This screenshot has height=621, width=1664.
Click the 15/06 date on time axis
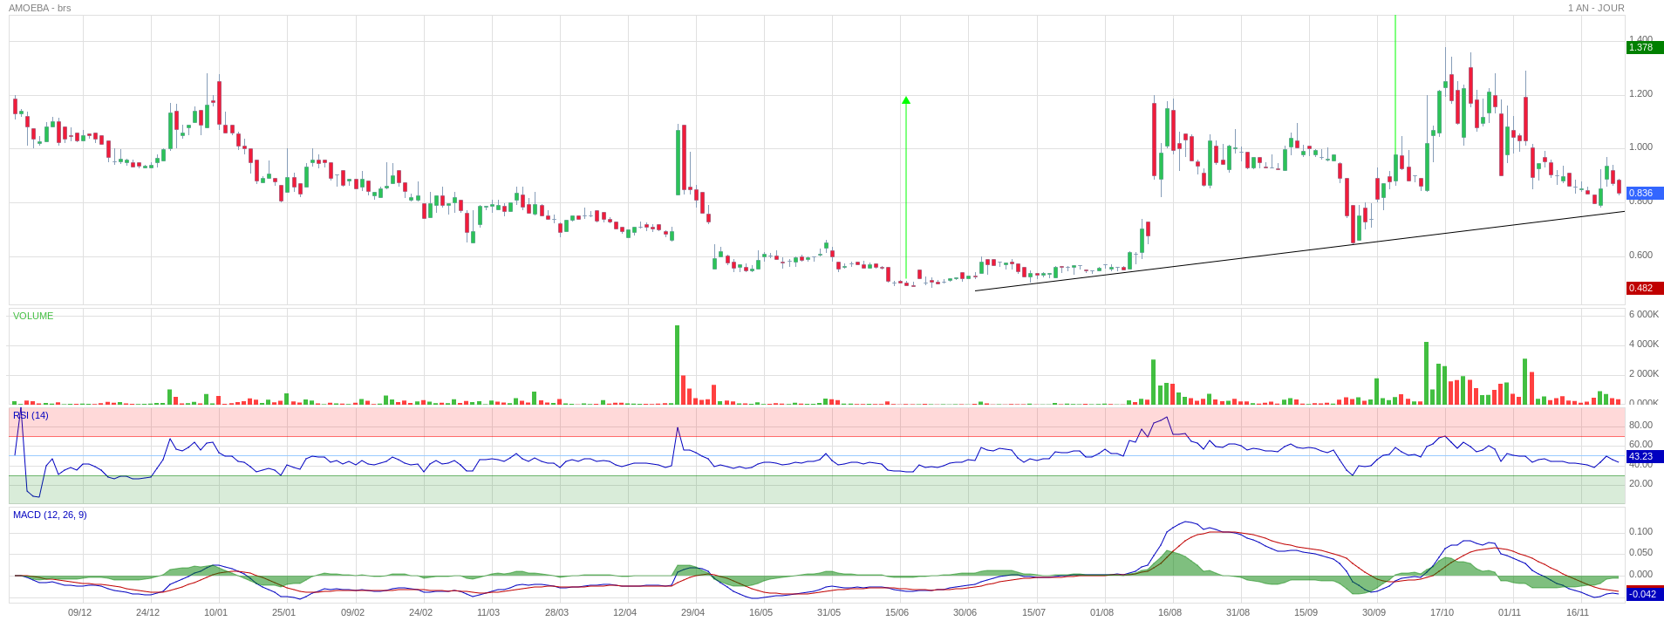click(x=897, y=612)
